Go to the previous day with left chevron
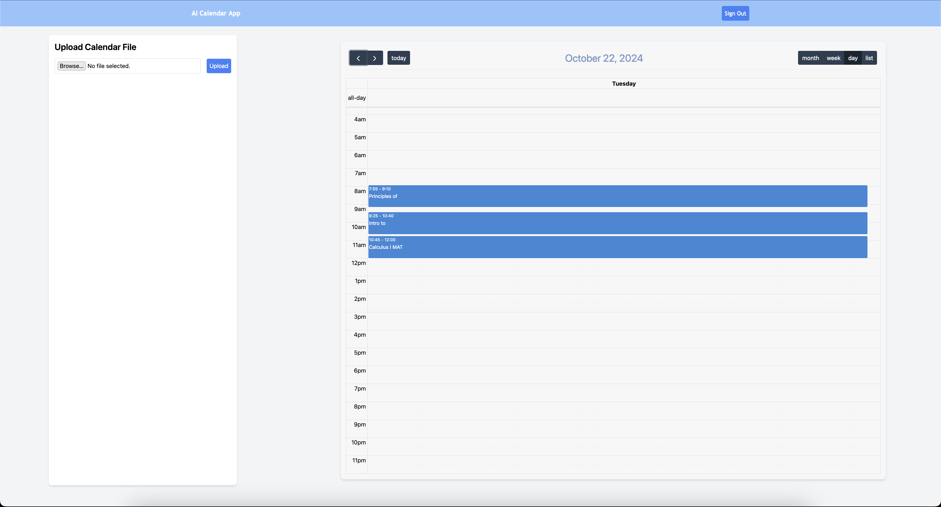This screenshot has height=507, width=941. pyautogui.click(x=358, y=58)
